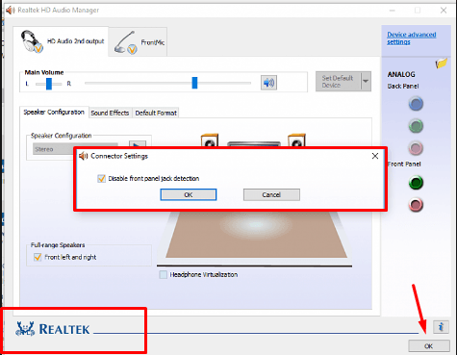
Task: Mute the main volume speaker button
Action: tap(268, 83)
